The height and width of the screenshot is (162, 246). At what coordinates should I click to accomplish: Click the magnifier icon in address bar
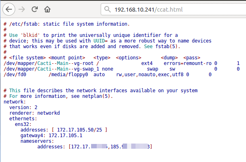point(107,8)
